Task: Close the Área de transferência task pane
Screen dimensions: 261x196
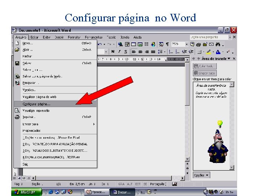Action: (x=234, y=58)
